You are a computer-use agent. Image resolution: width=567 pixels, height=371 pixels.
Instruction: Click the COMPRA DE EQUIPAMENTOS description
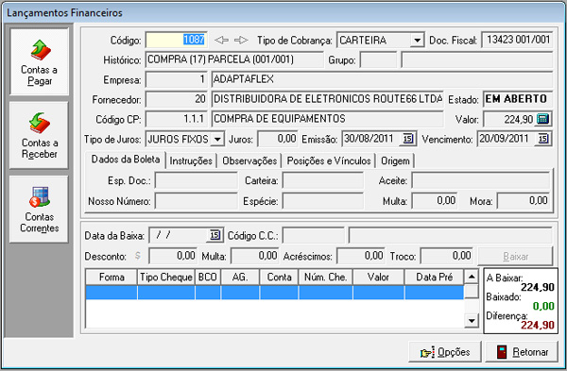[280, 119]
